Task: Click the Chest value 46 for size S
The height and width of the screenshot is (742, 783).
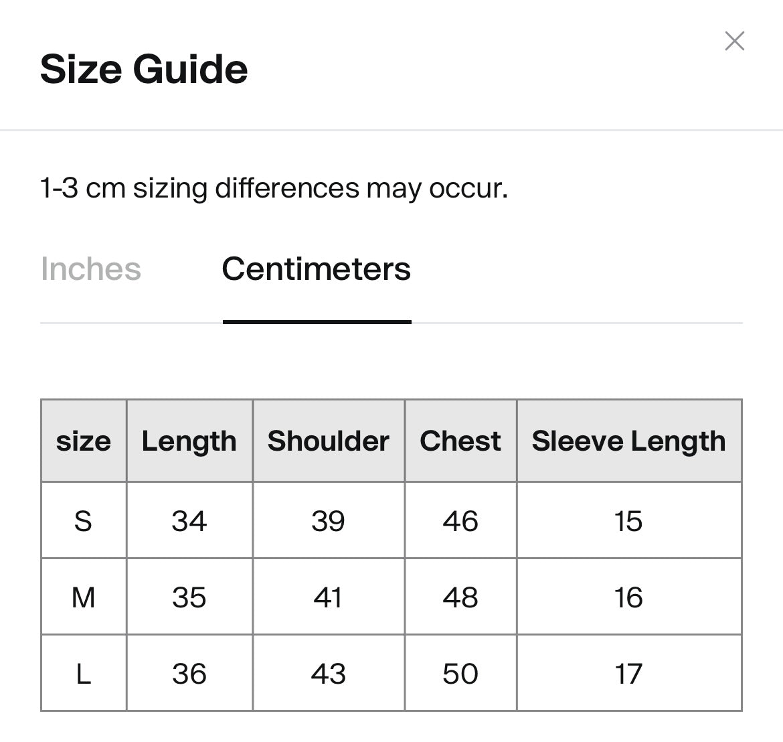Action: coord(460,521)
